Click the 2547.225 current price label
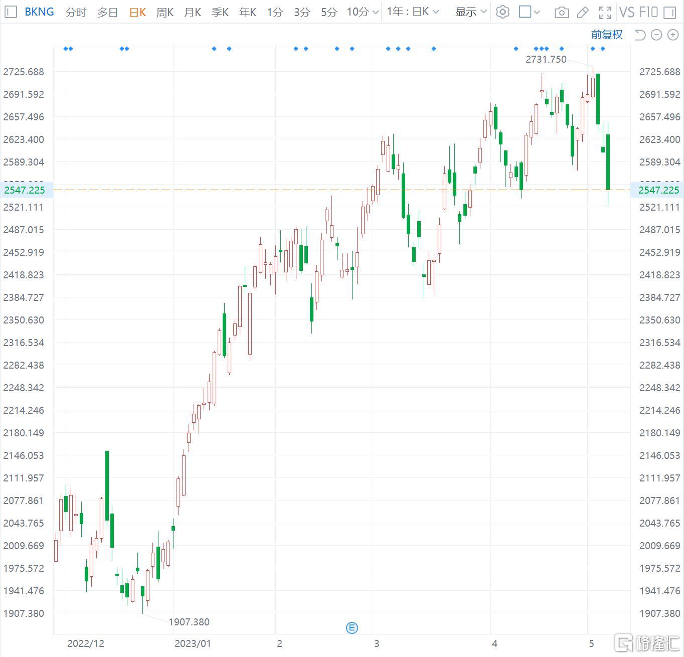 [25, 190]
